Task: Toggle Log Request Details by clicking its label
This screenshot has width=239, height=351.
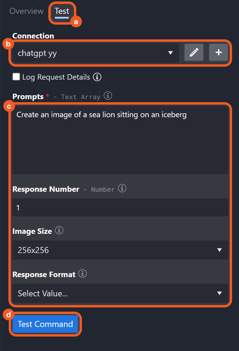Action: pos(56,77)
